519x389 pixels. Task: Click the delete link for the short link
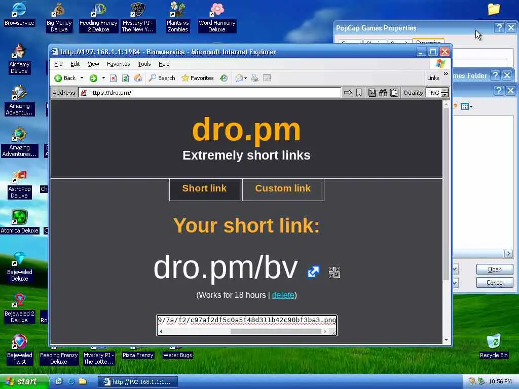point(283,295)
